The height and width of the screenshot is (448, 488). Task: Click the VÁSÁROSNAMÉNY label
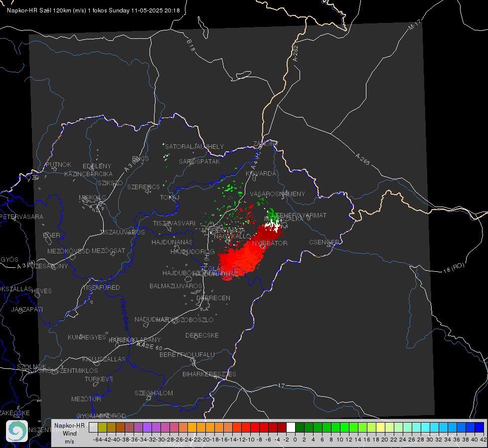tap(278, 194)
